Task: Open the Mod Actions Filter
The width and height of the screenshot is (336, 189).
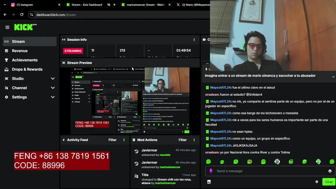Action: (183, 140)
